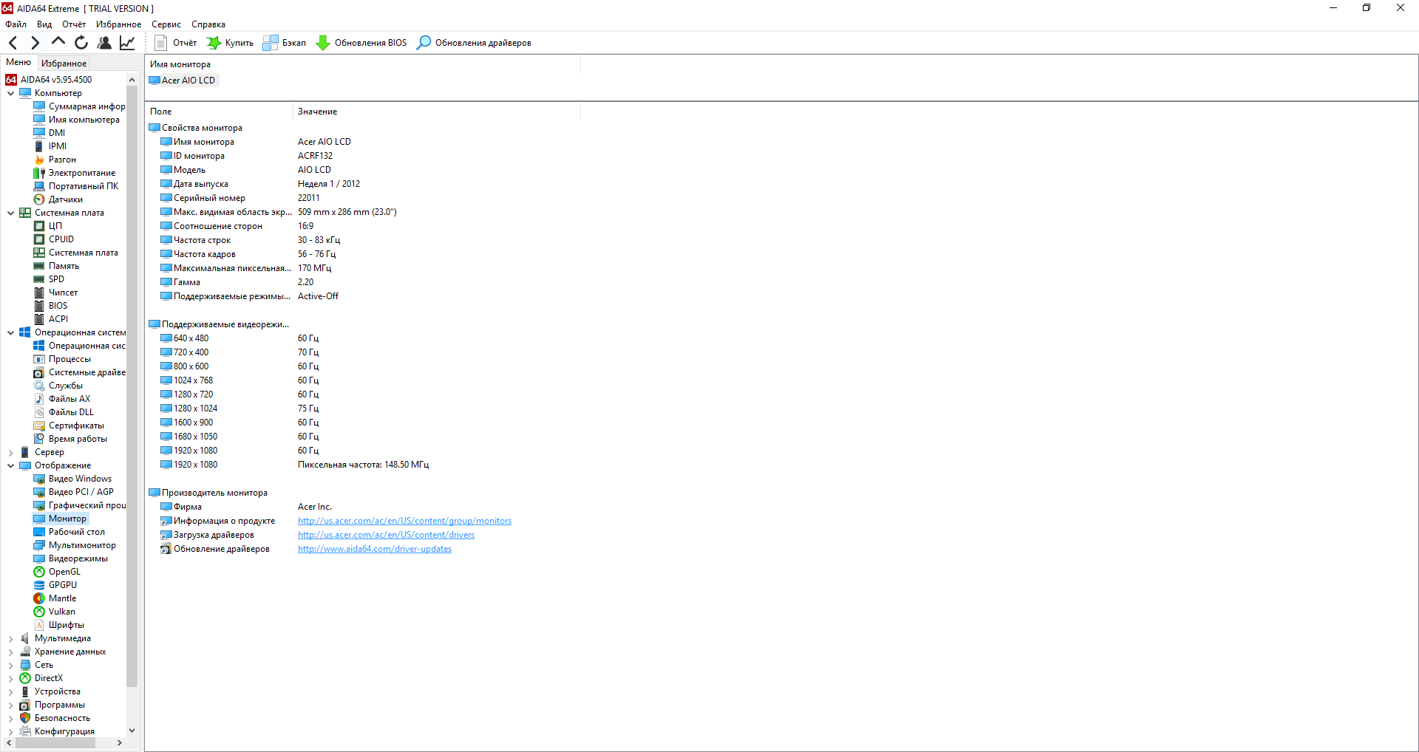Screen dimensions: 1419x752
Task: Go back with the left arrow toolbar icon
Action: click(13, 43)
